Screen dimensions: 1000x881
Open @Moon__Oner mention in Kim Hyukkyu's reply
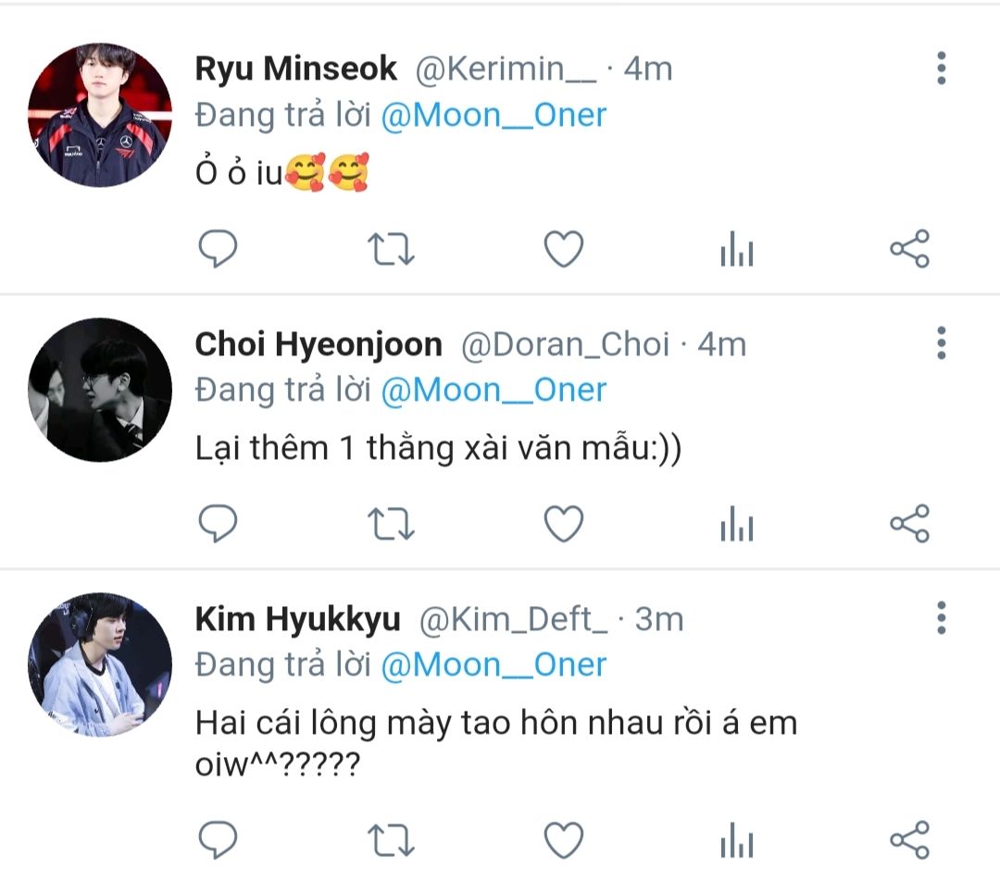click(x=494, y=664)
